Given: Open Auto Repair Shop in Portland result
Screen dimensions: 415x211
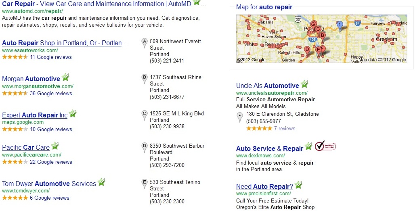Looking at the screenshot, I should click(65, 43).
